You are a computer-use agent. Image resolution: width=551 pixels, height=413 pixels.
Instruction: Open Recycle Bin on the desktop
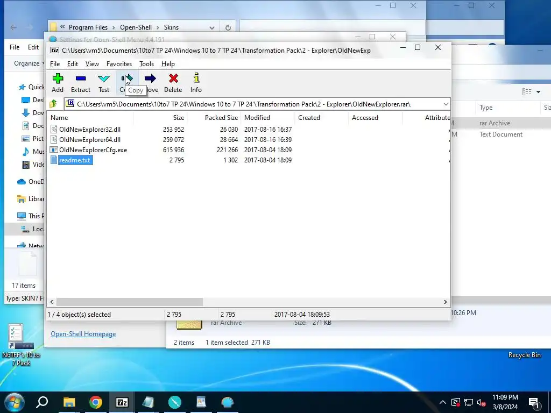(x=524, y=355)
